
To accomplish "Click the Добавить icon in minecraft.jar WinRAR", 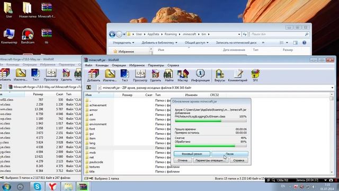I will pos(94,75).
